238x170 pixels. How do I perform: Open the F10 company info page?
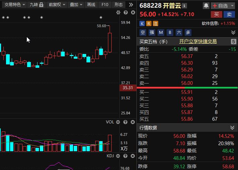click(x=105, y=5)
